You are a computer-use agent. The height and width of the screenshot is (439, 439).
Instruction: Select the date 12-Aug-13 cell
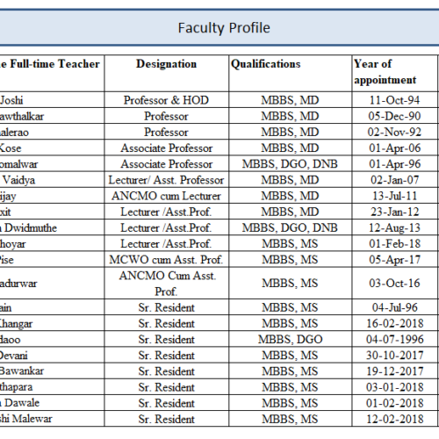[x=395, y=227]
